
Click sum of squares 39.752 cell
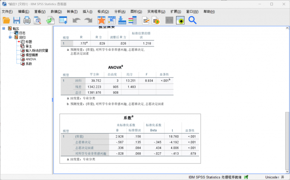coord(96,81)
